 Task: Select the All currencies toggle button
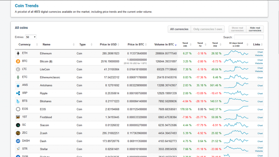click(x=179, y=29)
